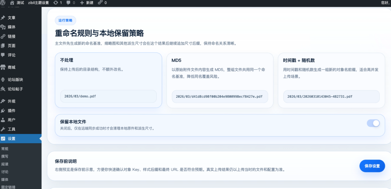Open the link icon in admin bar
This screenshot has height=189, width=391.
tap(100, 3)
